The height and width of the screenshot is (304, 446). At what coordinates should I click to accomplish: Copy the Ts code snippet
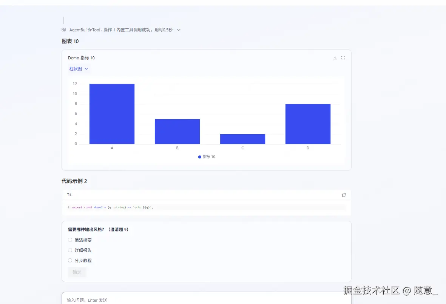(x=344, y=195)
